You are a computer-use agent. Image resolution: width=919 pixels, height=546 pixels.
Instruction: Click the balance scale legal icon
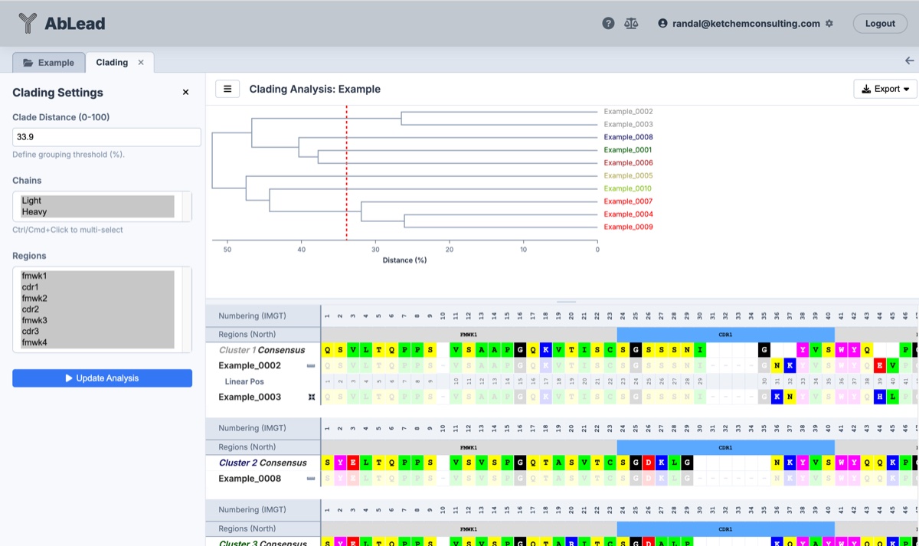pos(631,24)
